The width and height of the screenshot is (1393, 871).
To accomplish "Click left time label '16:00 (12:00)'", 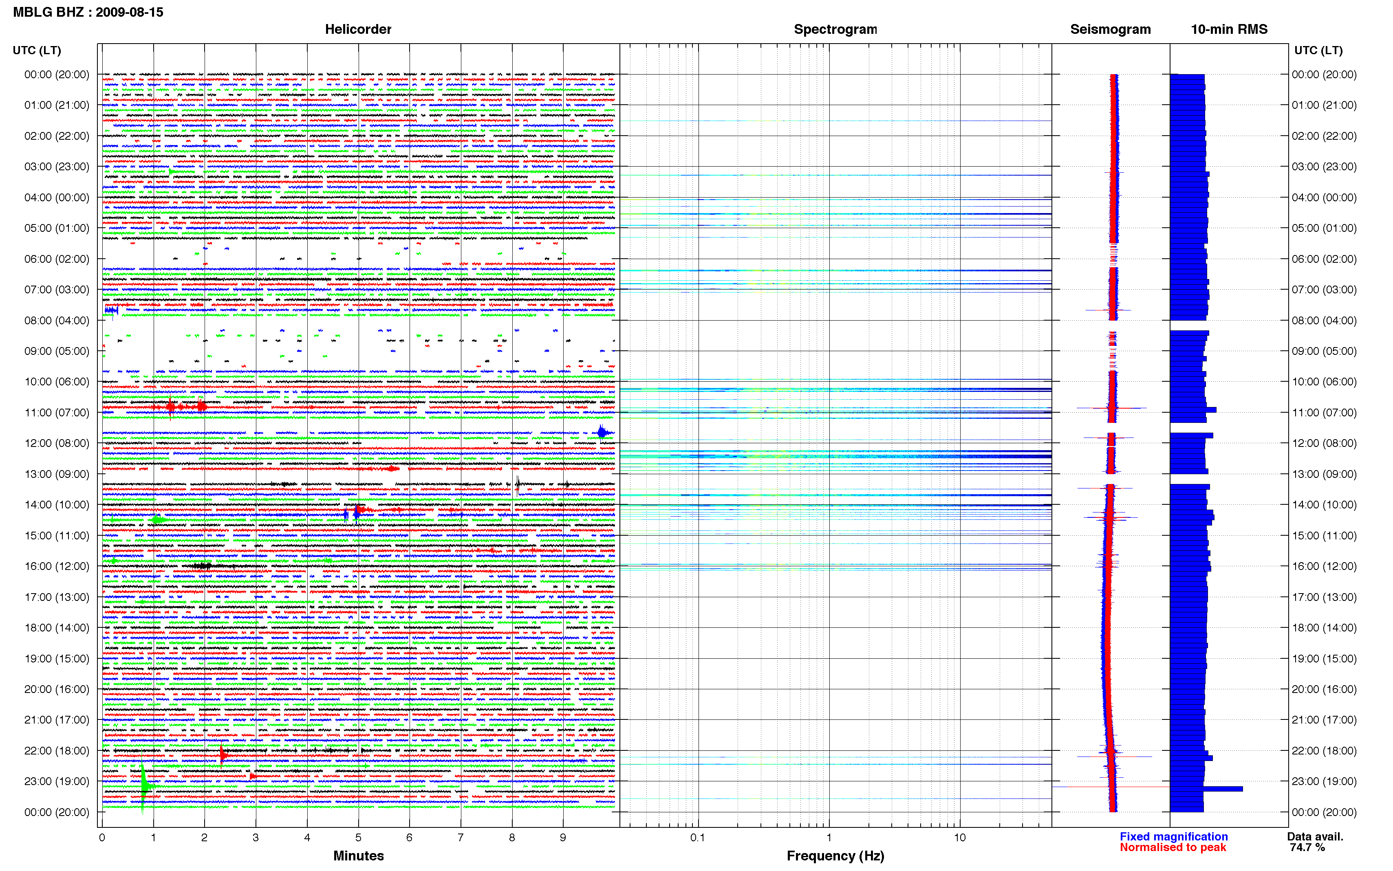I will coord(57,566).
